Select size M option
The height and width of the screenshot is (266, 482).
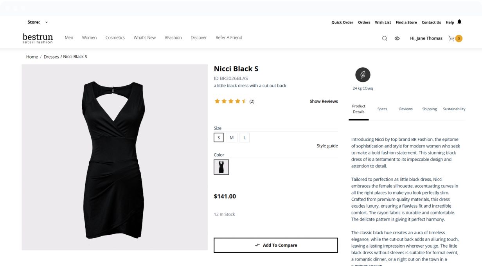[232, 138]
